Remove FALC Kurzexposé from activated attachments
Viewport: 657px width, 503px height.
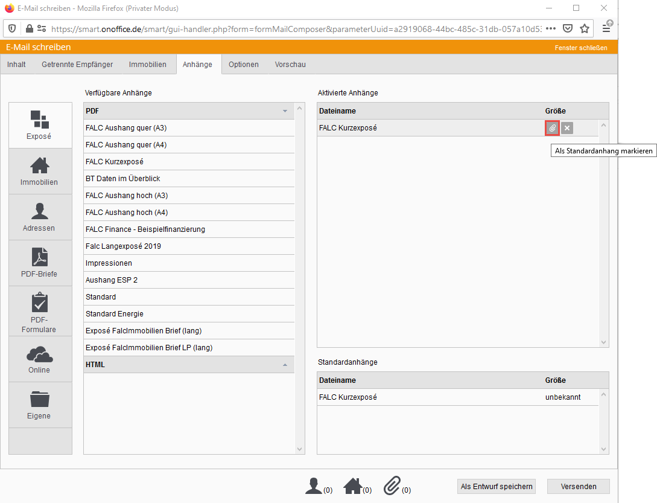point(567,128)
